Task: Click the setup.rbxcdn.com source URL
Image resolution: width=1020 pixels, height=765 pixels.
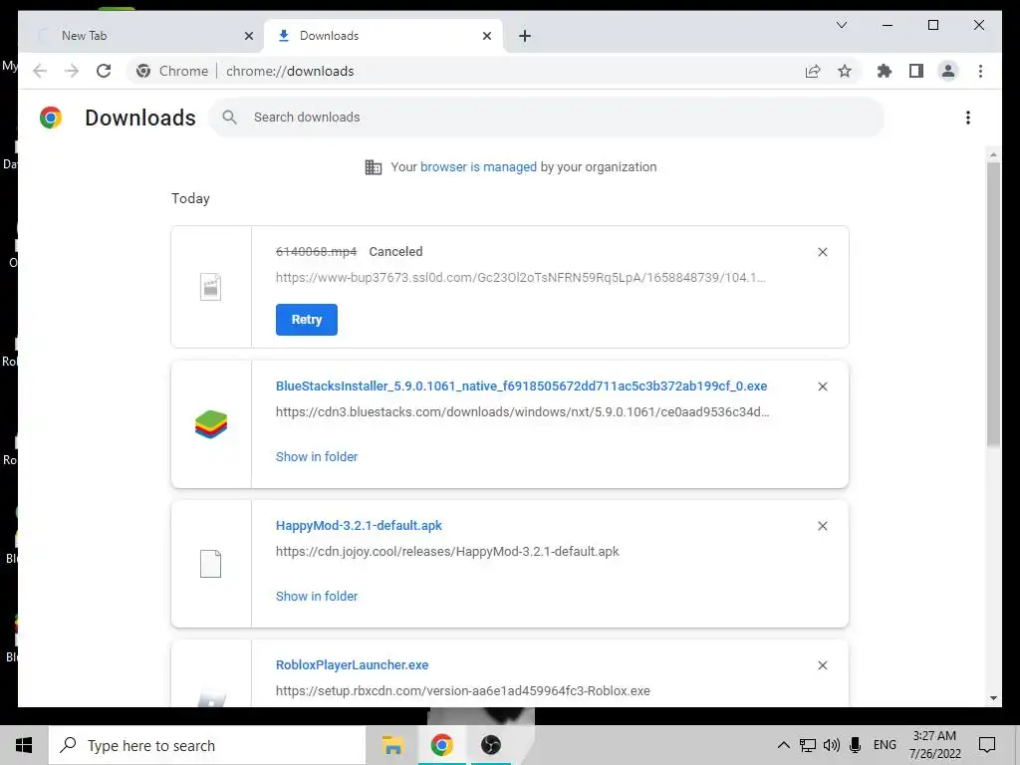Action: pyautogui.click(x=462, y=691)
